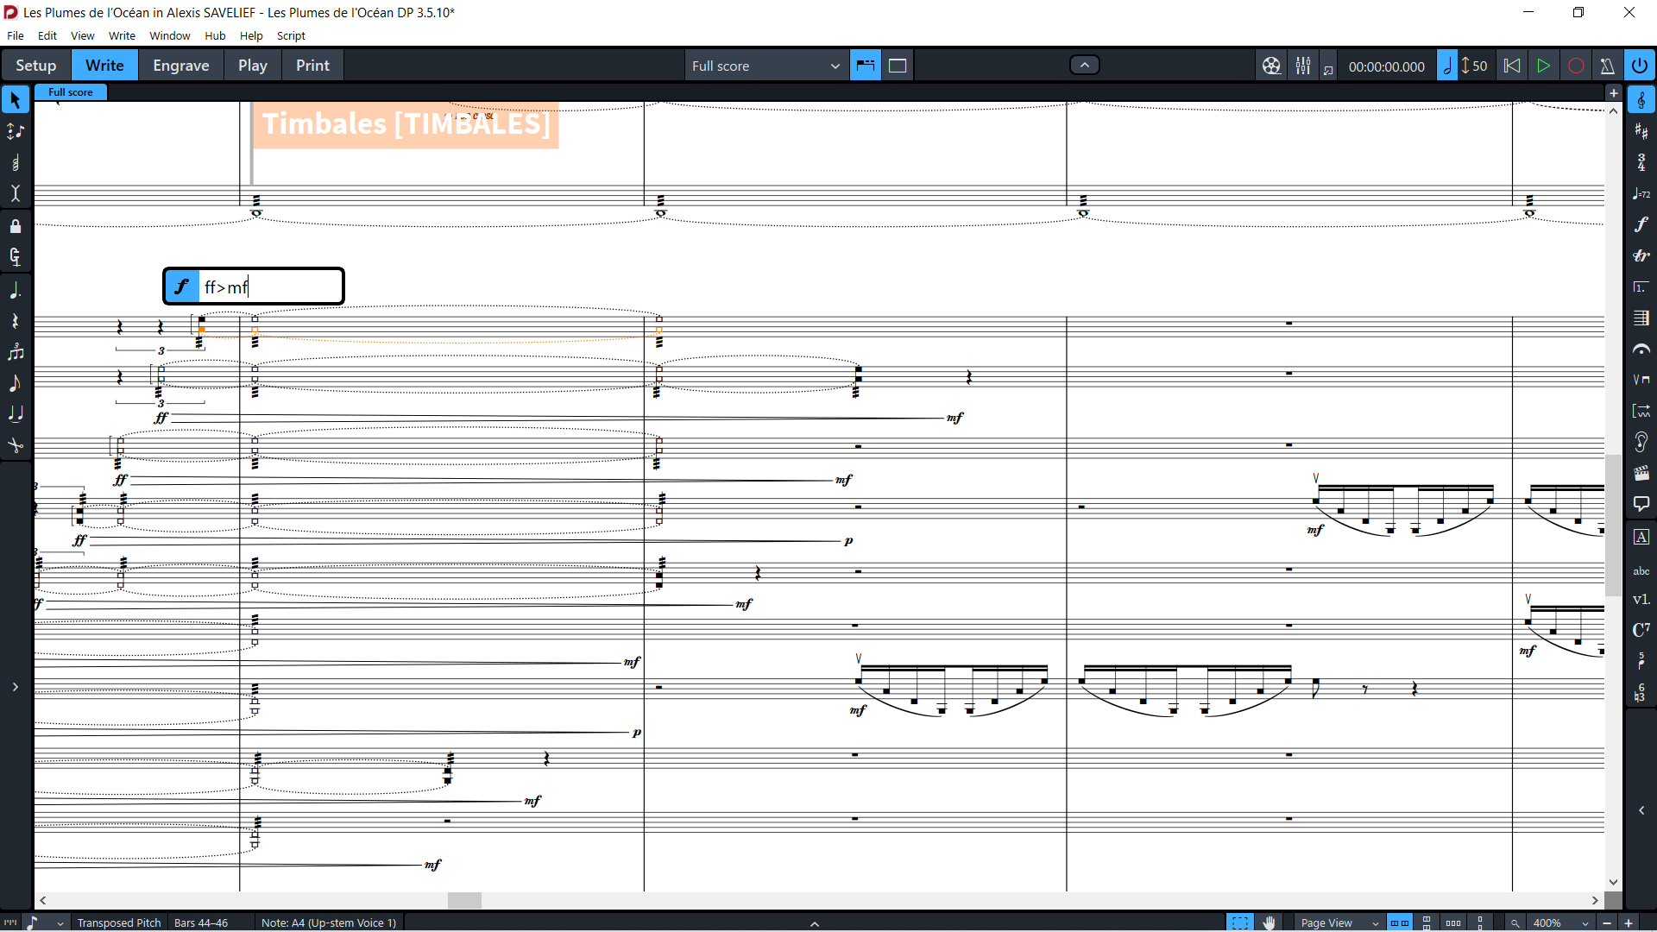Open Comments speech bubble panel
1657x932 pixels.
[x=1641, y=504]
